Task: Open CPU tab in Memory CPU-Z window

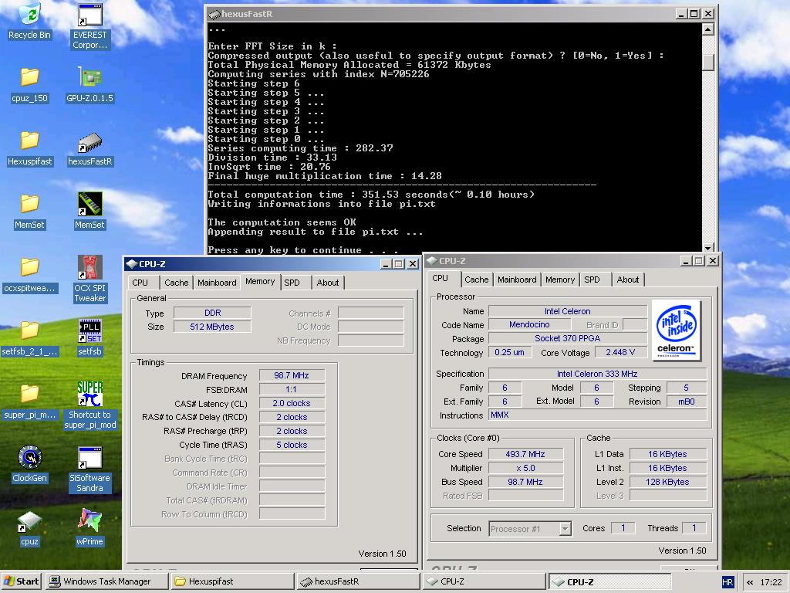Action: click(x=140, y=283)
